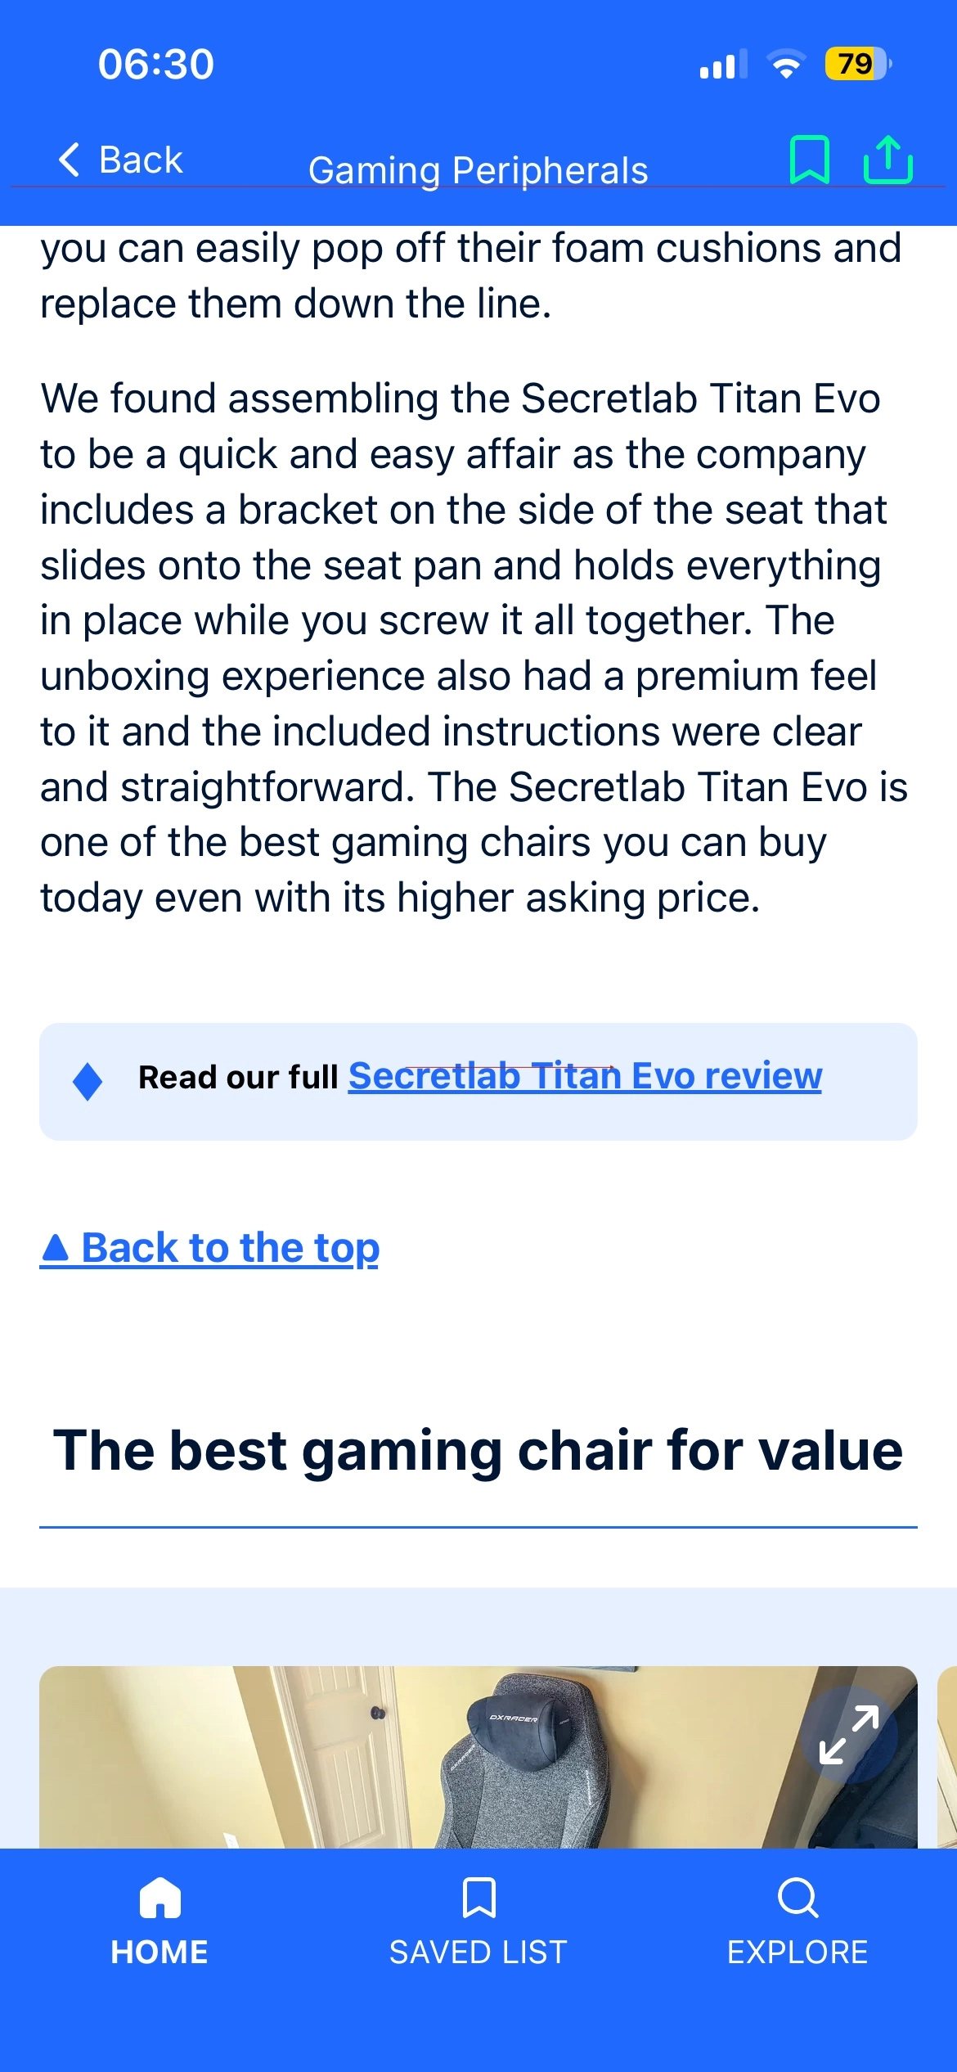Tap the green bookmark icon in header
957x2072 pixels.
pos(810,160)
